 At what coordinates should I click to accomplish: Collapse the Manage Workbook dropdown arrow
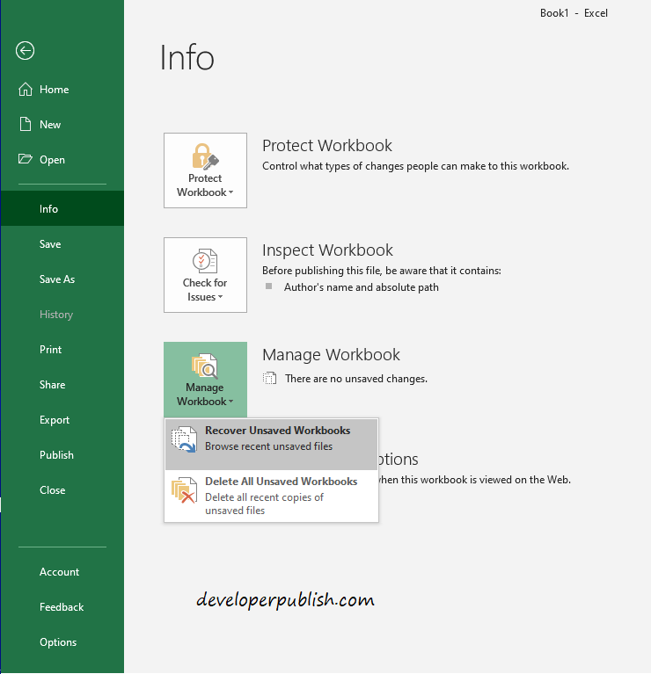pos(231,402)
